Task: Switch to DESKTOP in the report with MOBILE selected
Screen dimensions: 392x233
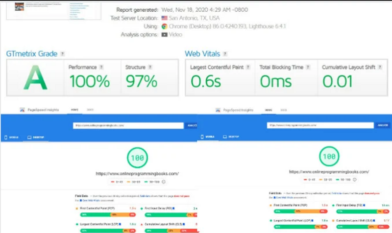Action: click(231, 137)
